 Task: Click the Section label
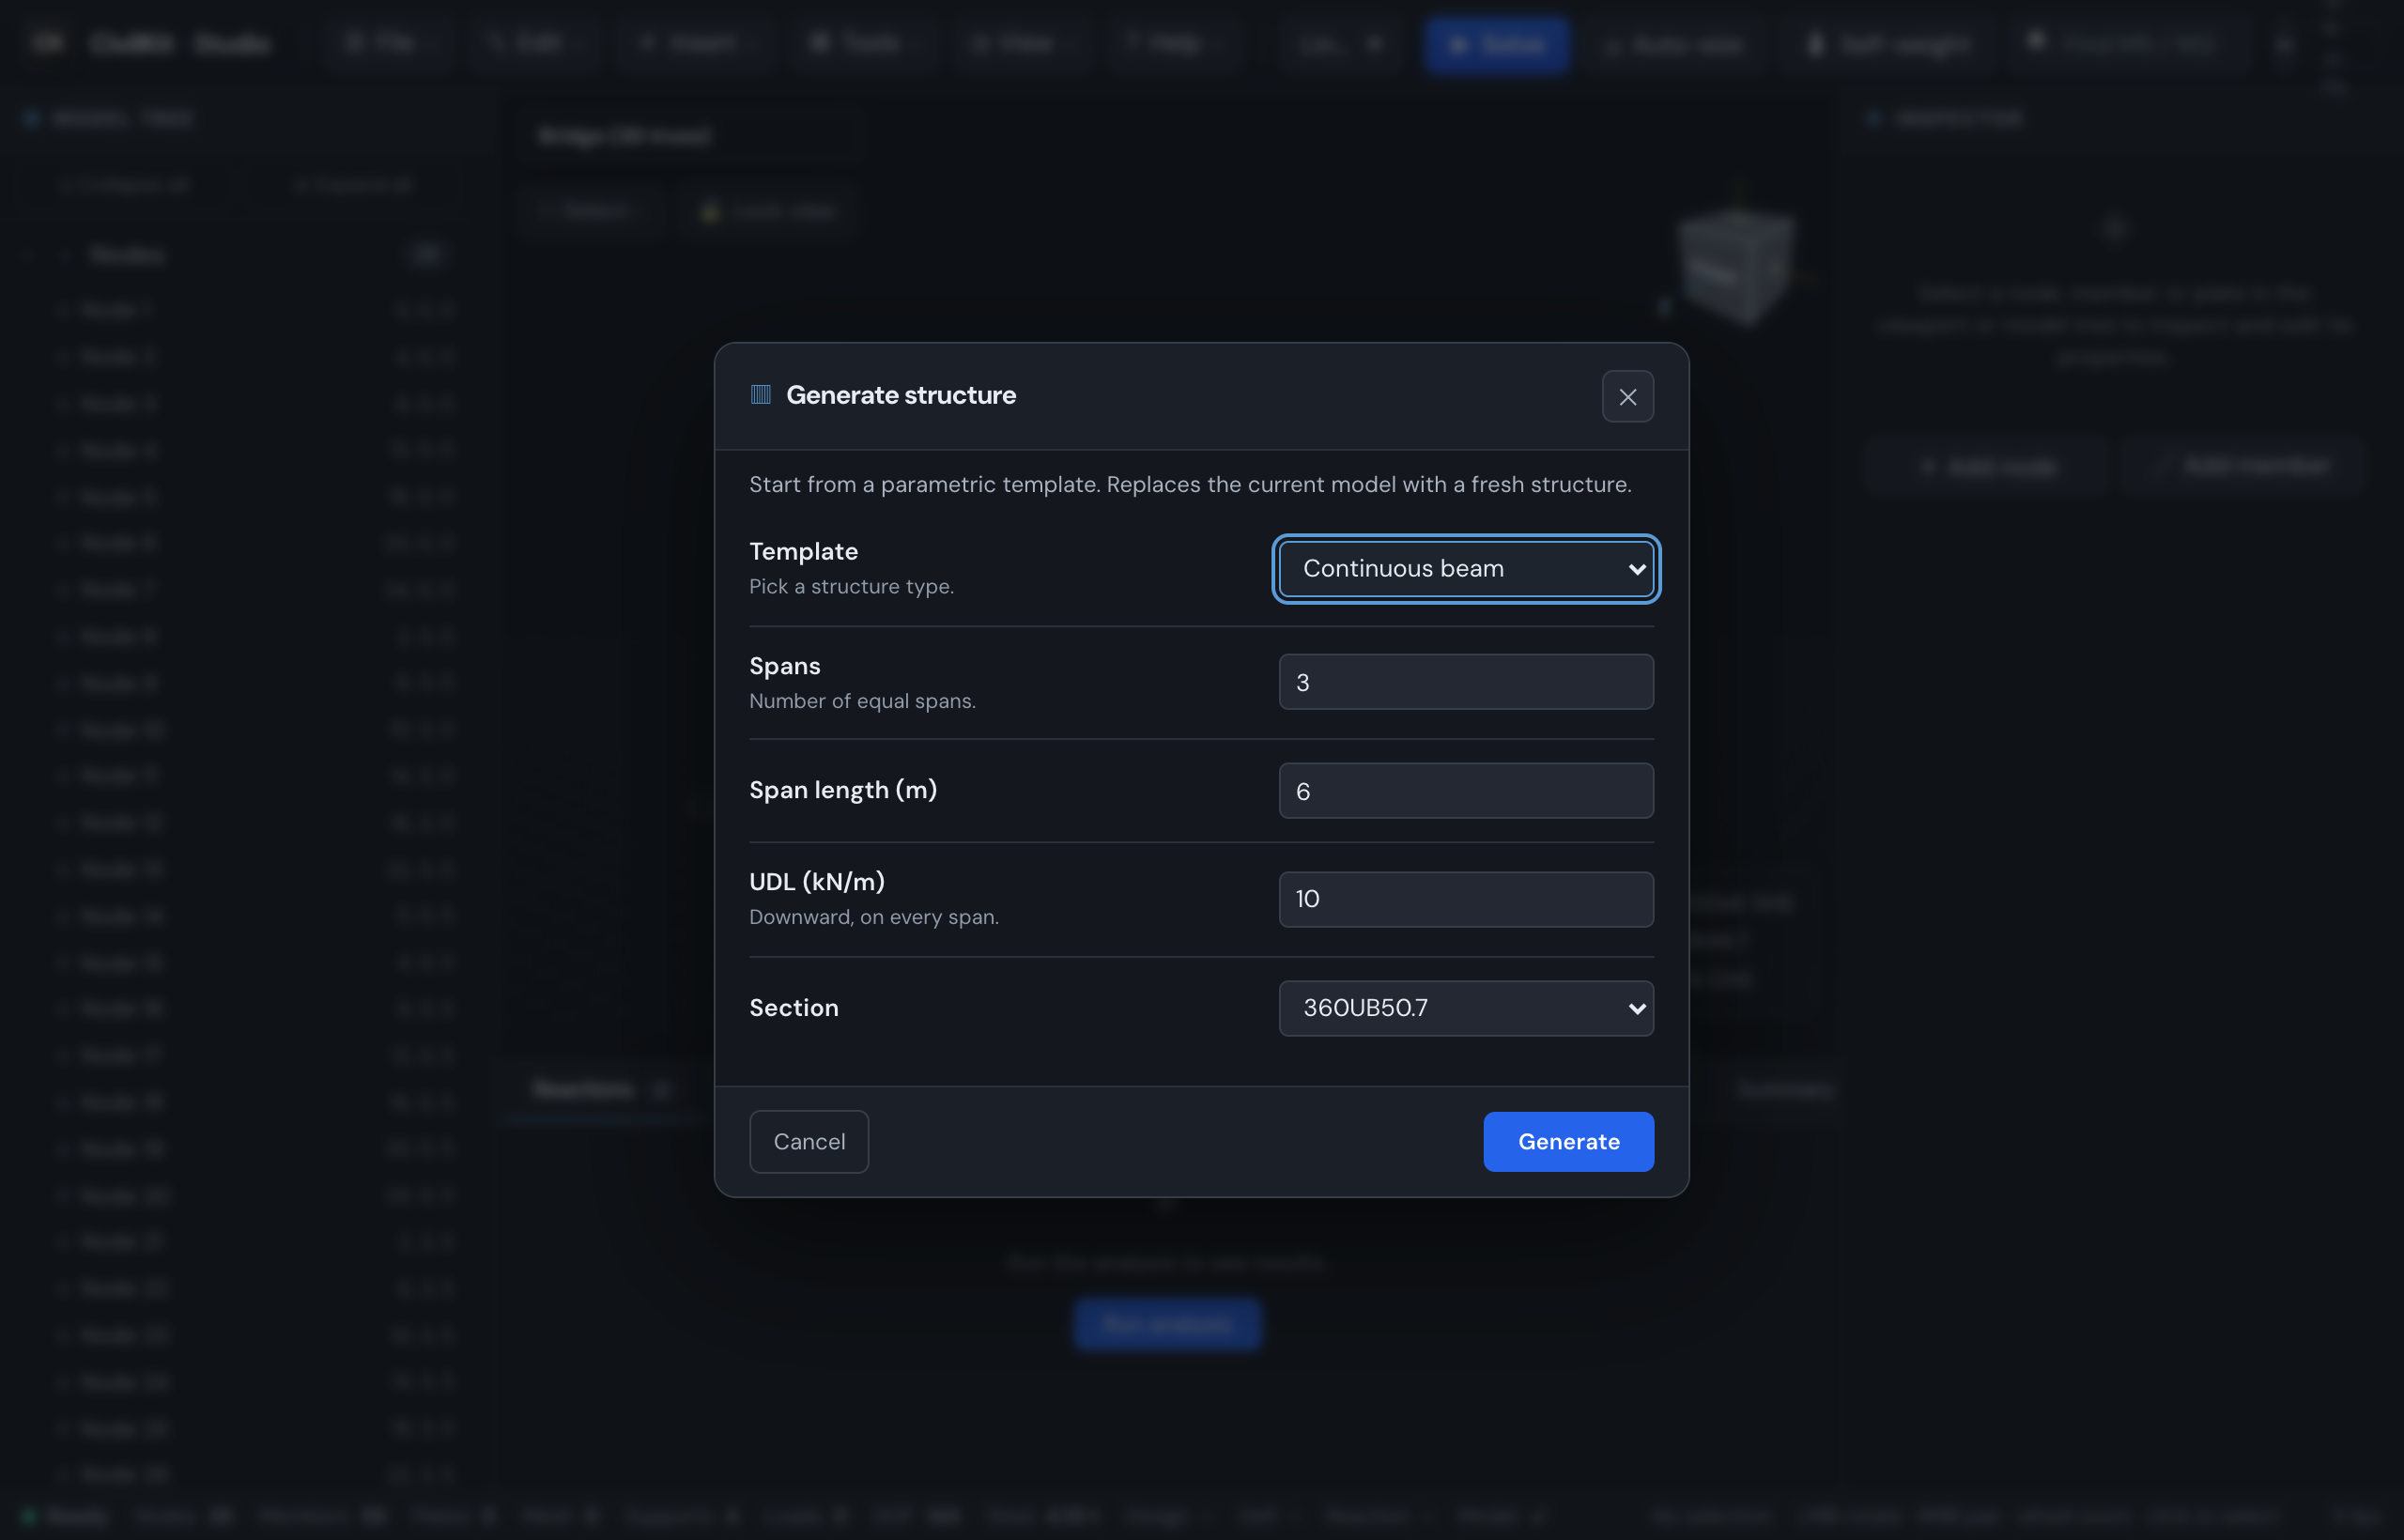tap(793, 1008)
